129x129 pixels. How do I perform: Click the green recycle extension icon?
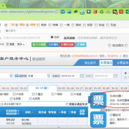coord(102,11)
